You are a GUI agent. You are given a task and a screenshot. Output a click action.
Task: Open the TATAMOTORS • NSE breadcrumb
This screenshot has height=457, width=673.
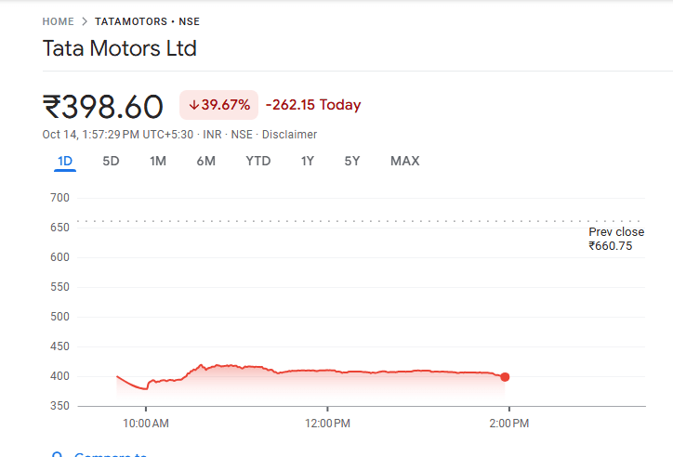147,21
